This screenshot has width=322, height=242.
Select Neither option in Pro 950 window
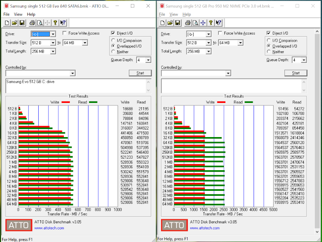click(x=269, y=51)
